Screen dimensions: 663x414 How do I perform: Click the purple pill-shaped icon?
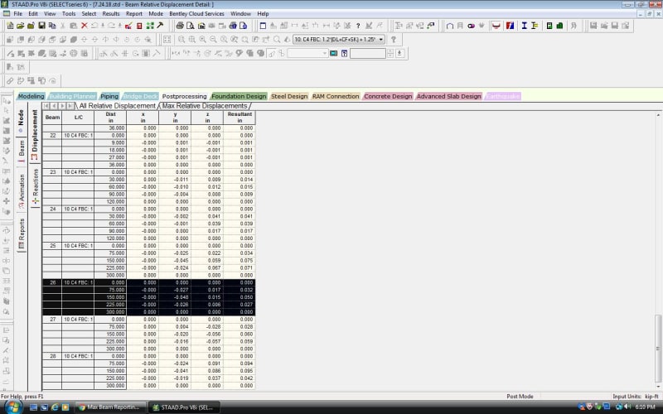pyautogui.click(x=471, y=26)
